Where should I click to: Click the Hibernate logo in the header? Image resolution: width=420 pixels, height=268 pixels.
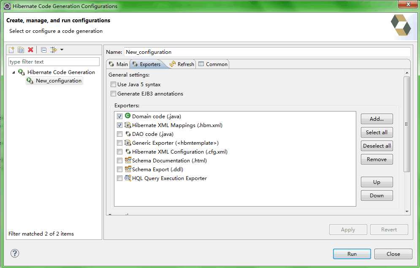click(401, 25)
